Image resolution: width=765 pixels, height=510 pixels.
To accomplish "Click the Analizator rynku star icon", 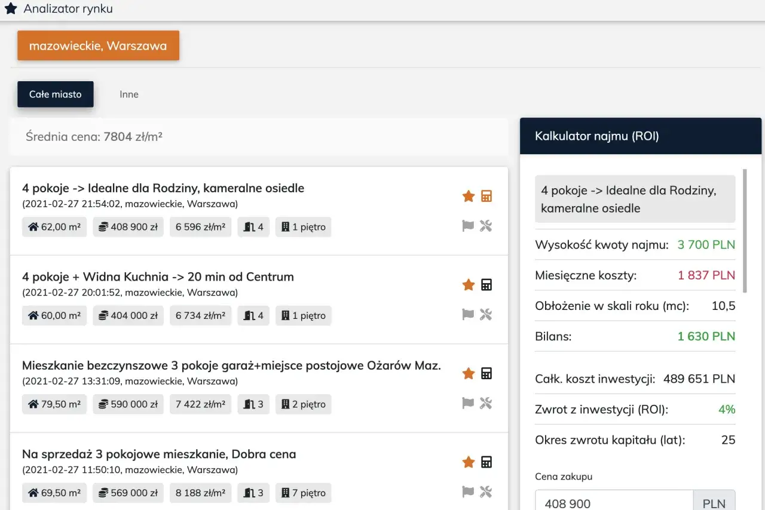I will [x=11, y=9].
